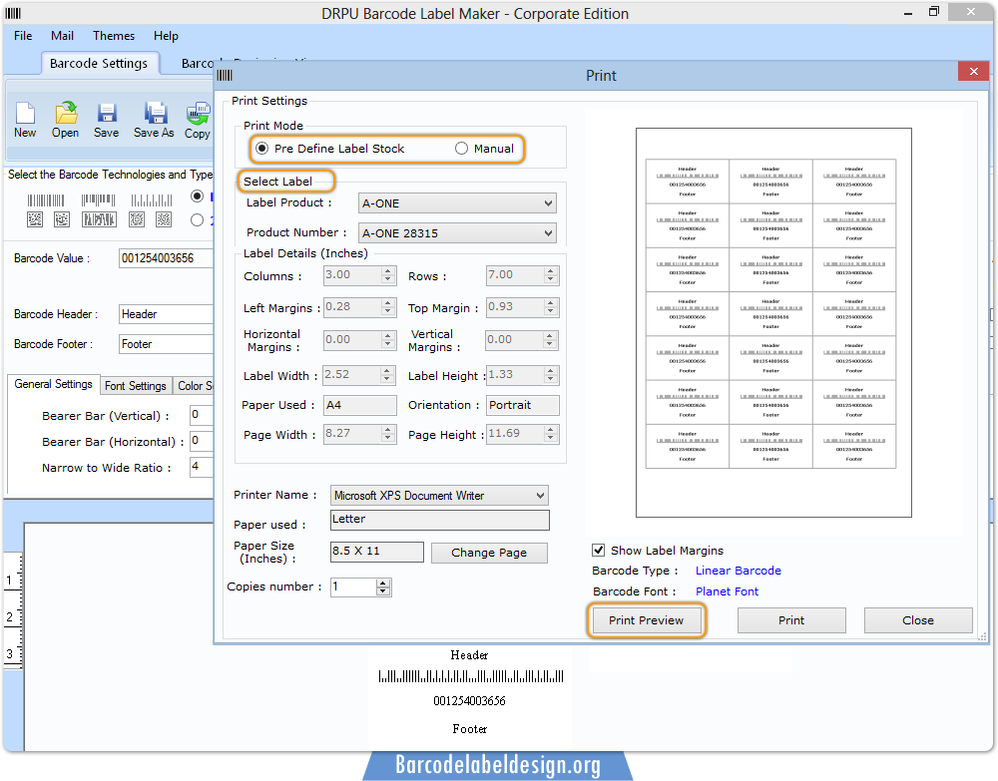Open the File menu
The image size is (998, 781).
coord(23,36)
